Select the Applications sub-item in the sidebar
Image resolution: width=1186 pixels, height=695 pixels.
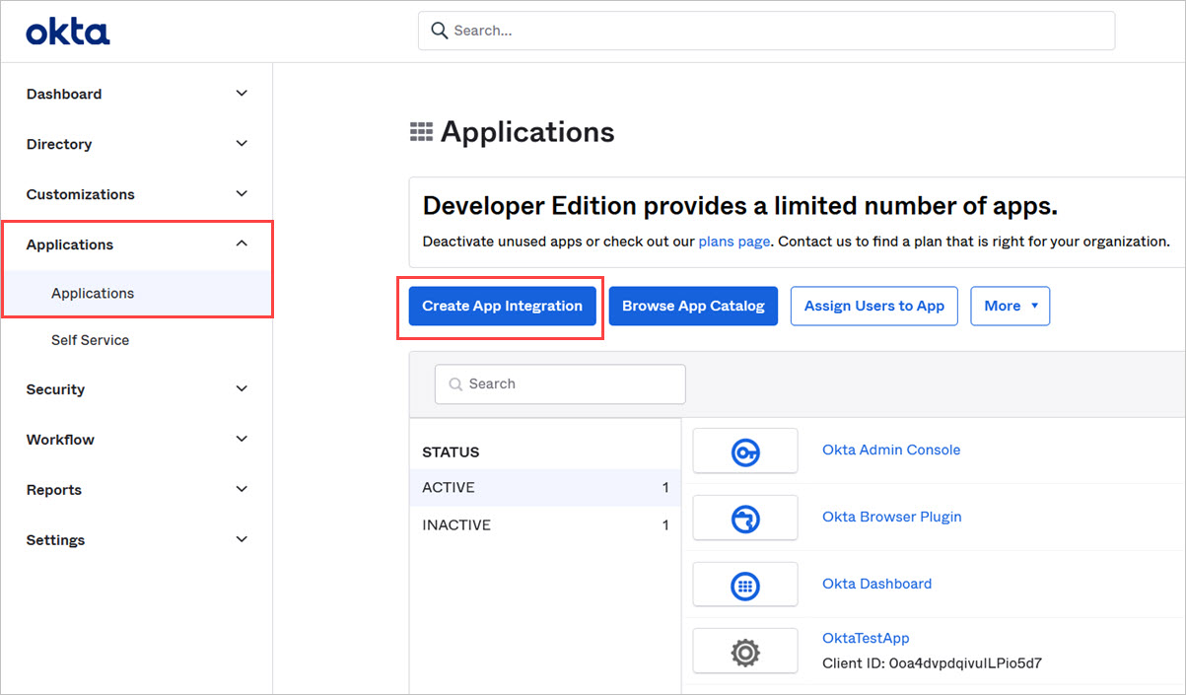click(93, 293)
